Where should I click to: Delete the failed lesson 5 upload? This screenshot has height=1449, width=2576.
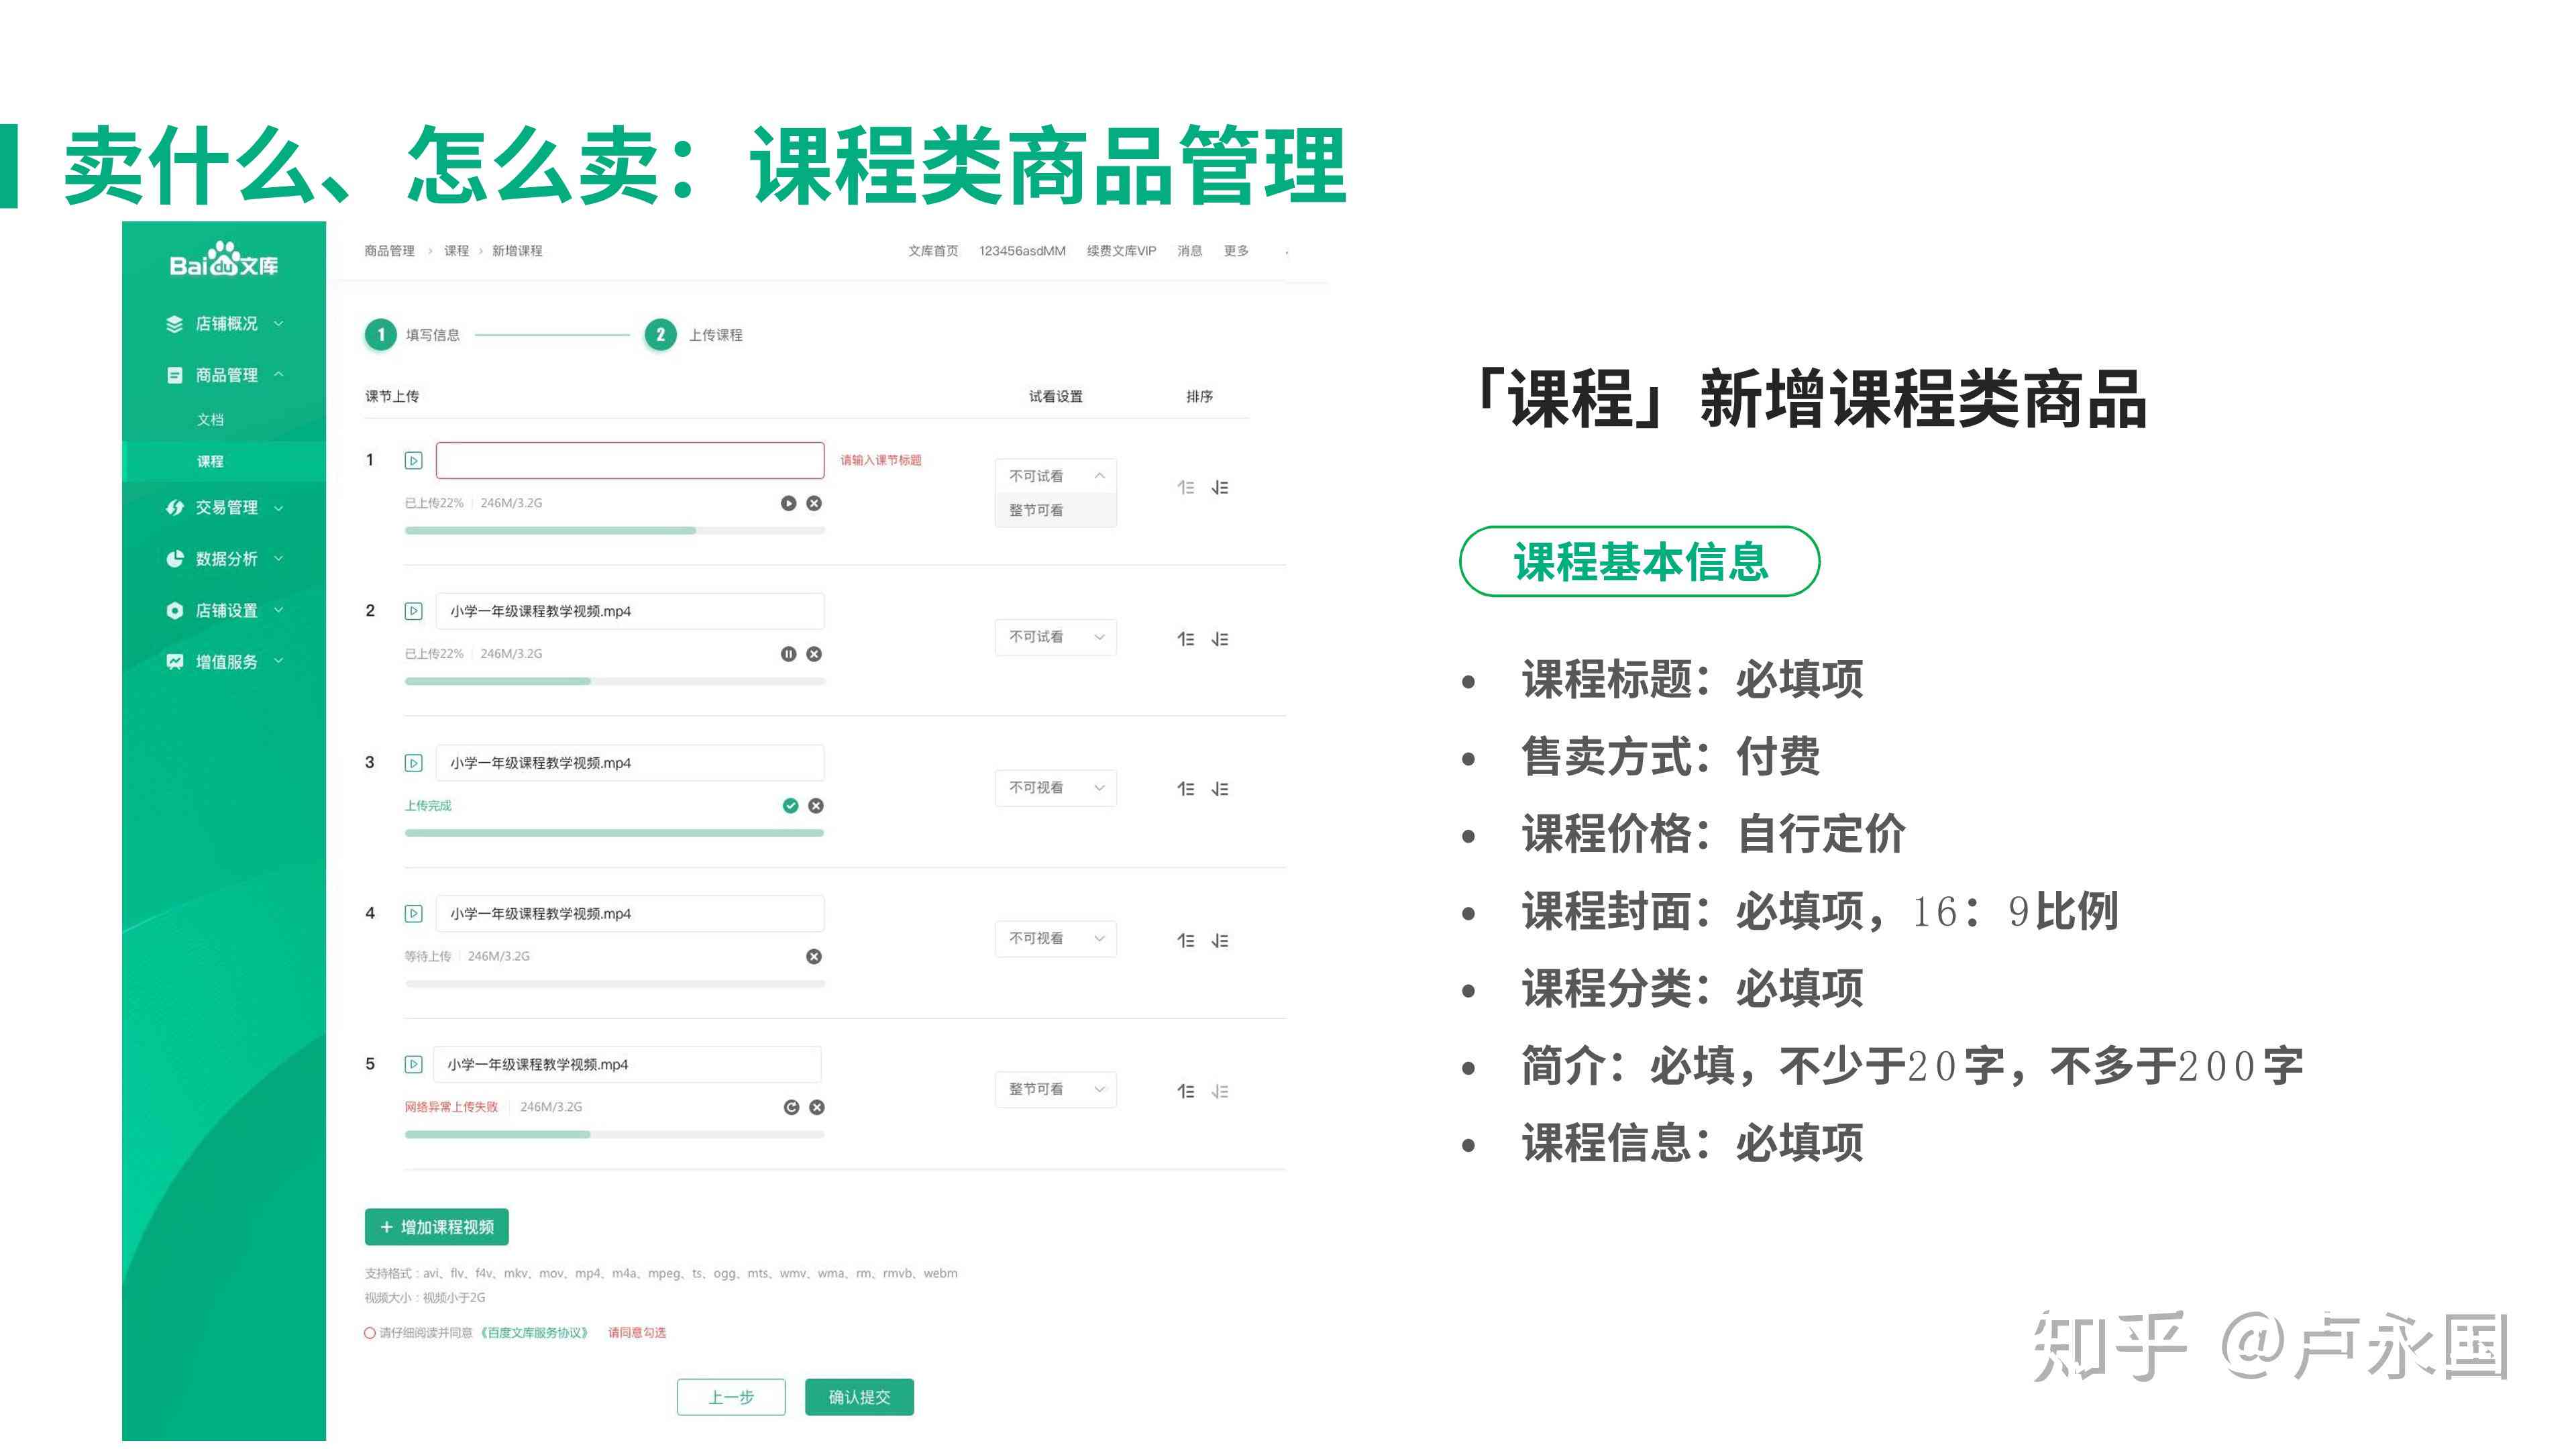(x=817, y=1107)
